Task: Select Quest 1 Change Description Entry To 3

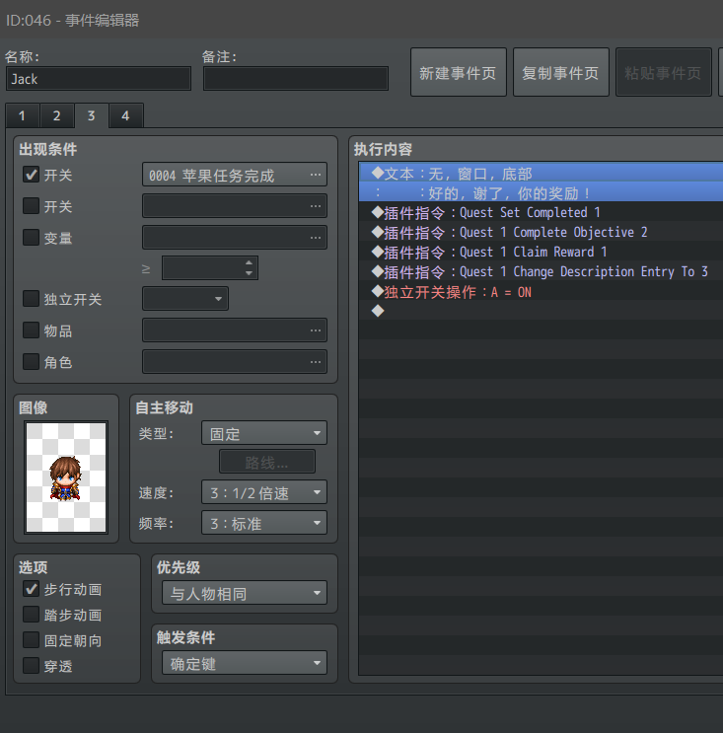Action: (x=542, y=271)
